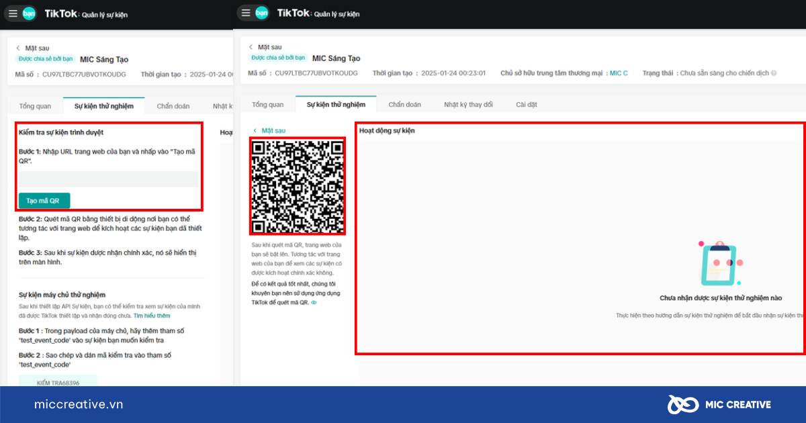806x423 pixels.
Task: Click the pixel ID 'CU97LTBC77UBVOTKOUDG' in right panel
Action: click(x=316, y=73)
